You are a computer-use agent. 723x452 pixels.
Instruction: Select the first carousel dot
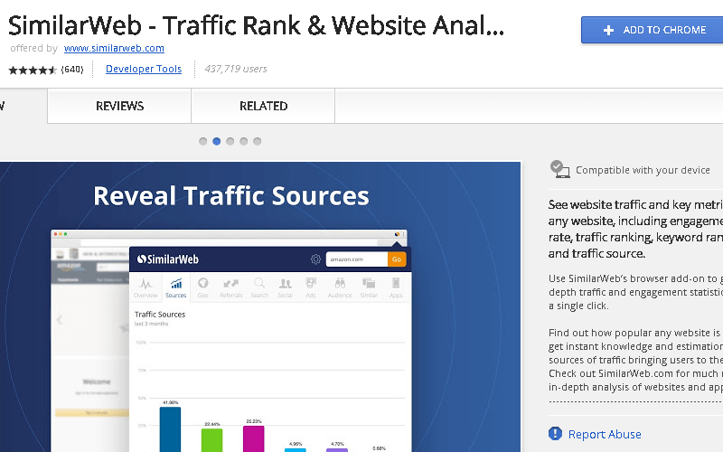(x=202, y=141)
